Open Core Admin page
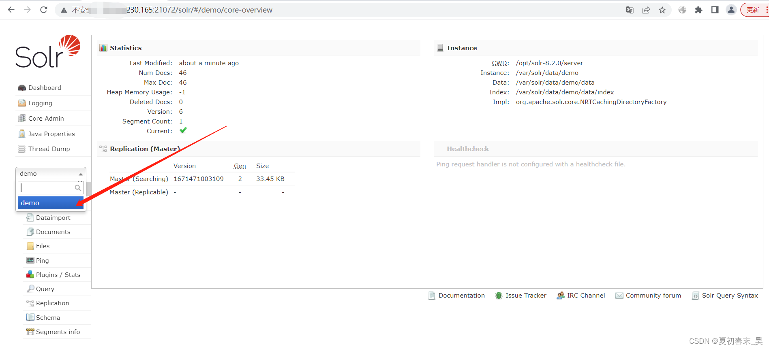The height and width of the screenshot is (349, 769). pos(46,119)
